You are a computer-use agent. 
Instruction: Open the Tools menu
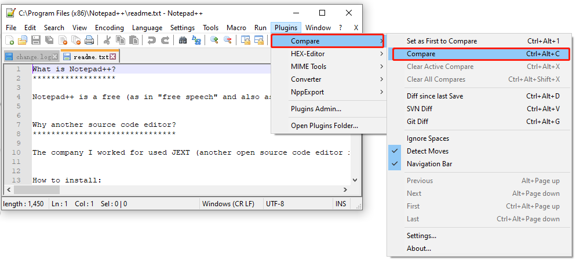pyautogui.click(x=211, y=28)
